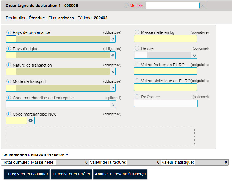Viewport: 232px width, 181px height.
Task: Focus the Devise code field
Action: (x=141, y=55)
